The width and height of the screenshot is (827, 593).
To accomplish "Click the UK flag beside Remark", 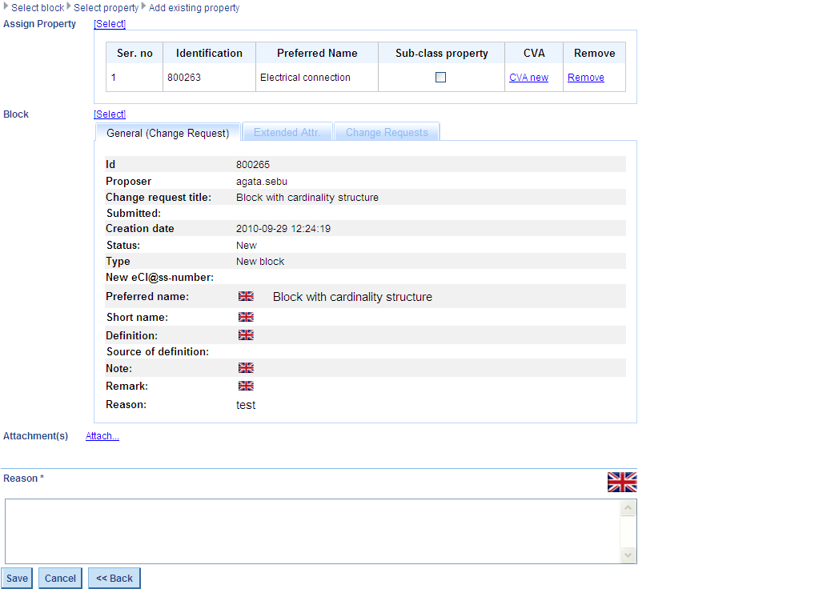I will click(x=246, y=386).
